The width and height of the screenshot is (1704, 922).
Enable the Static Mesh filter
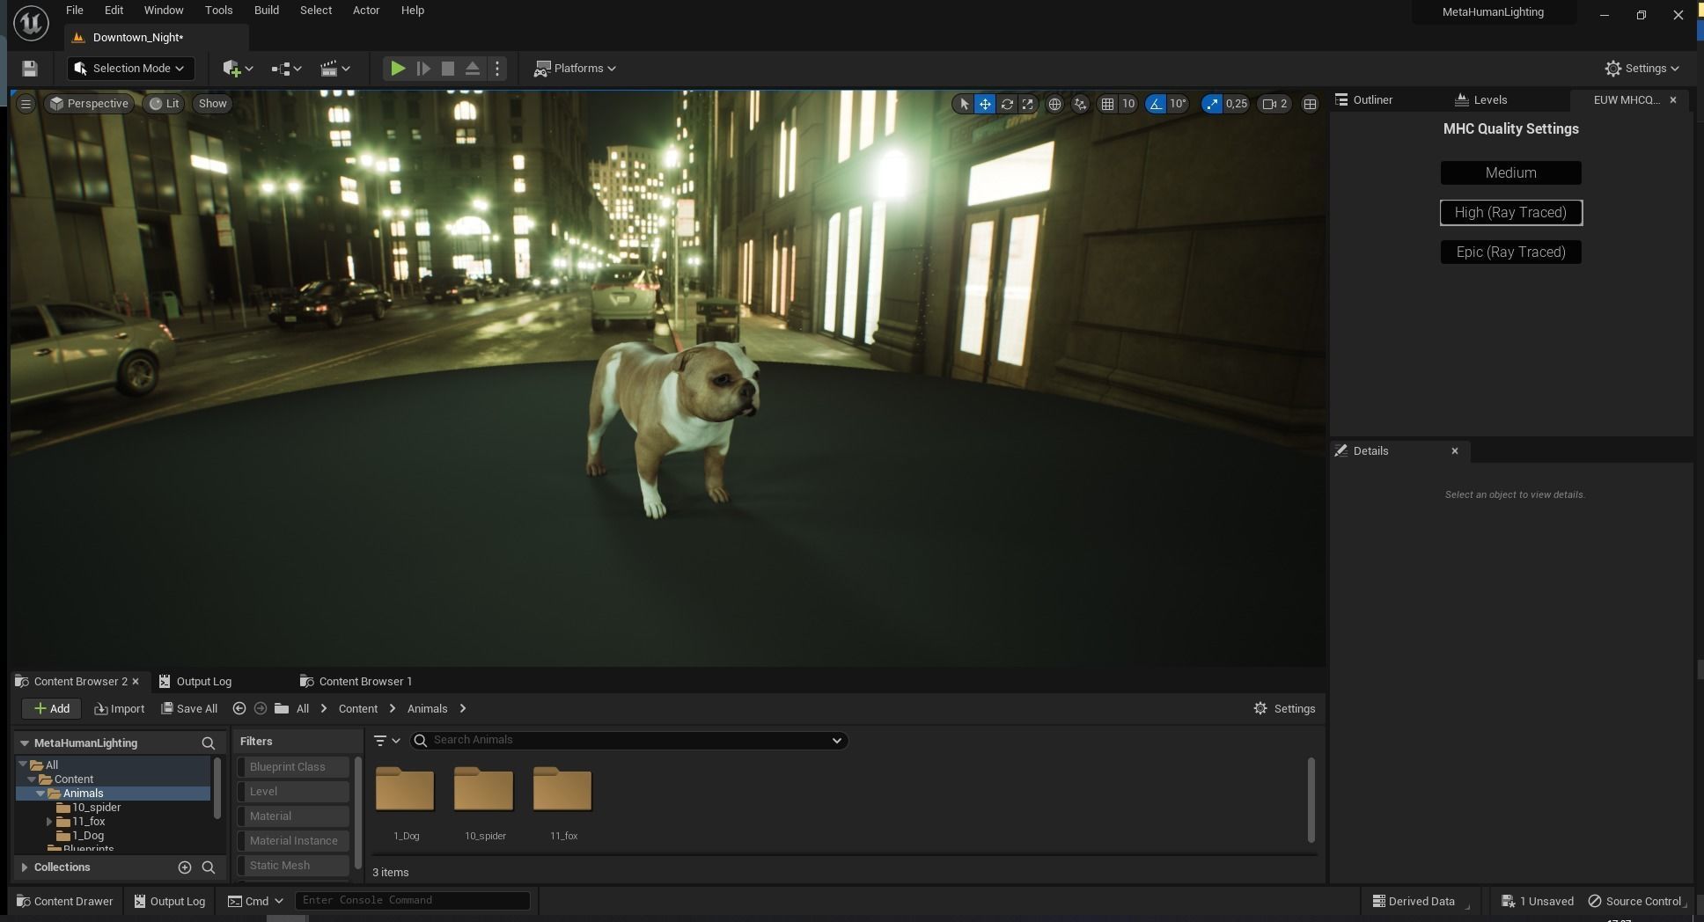(294, 866)
